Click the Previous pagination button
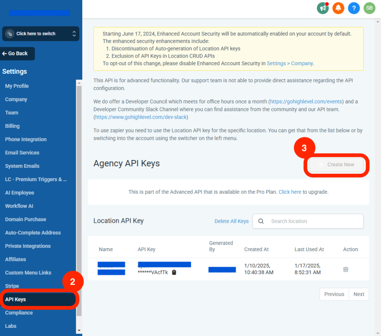The width and height of the screenshot is (381, 336). 334,294
